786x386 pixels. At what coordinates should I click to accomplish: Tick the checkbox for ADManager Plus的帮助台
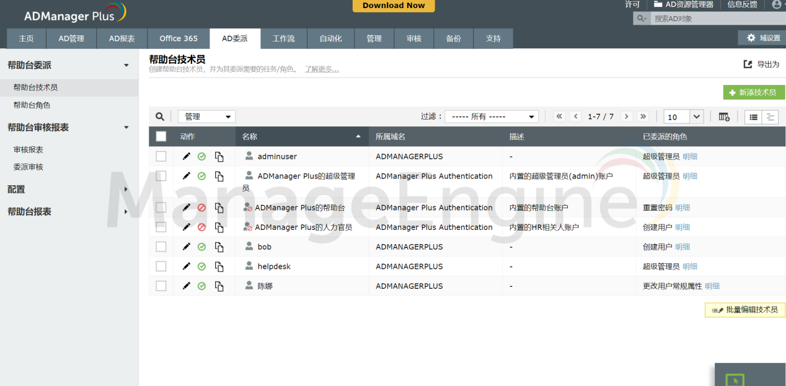(161, 208)
